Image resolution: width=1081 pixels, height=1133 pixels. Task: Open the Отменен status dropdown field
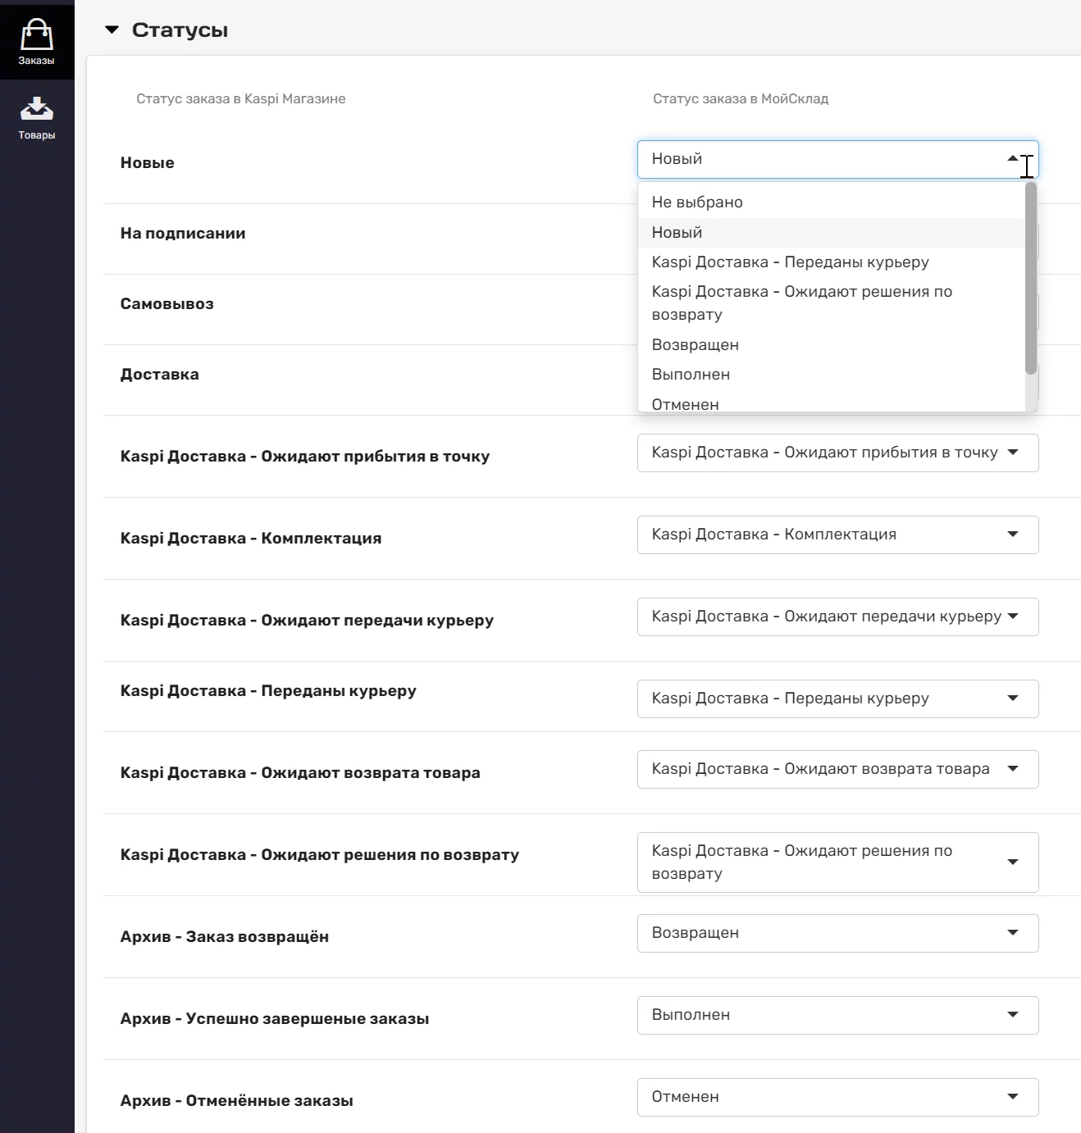(x=837, y=1097)
